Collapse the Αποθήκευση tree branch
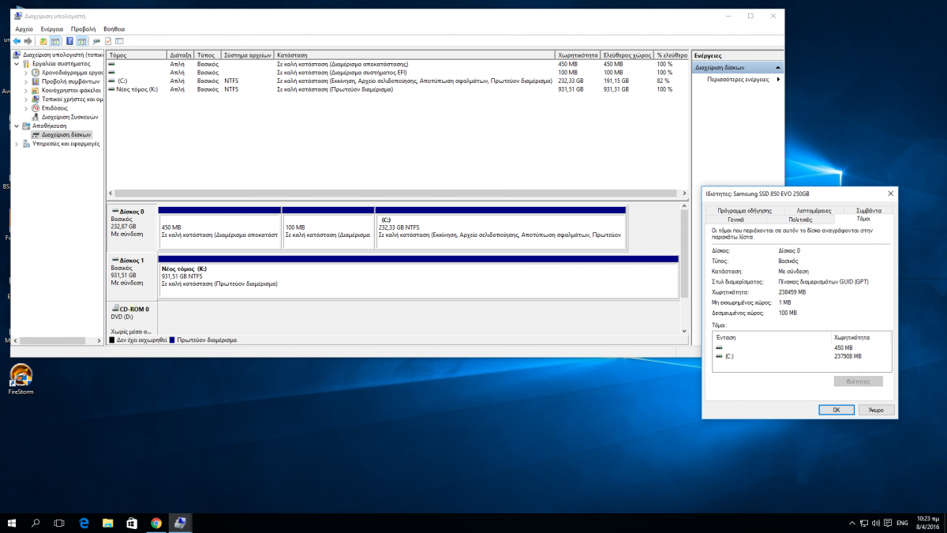Image resolution: width=947 pixels, height=533 pixels. point(17,126)
